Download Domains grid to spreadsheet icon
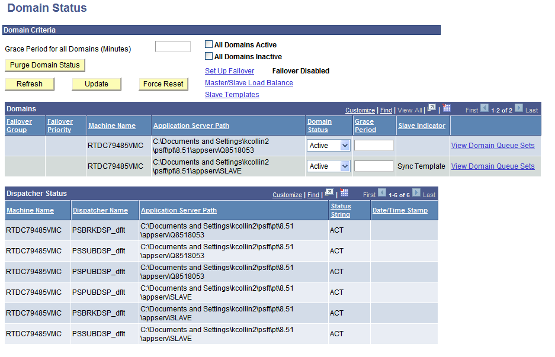The width and height of the screenshot is (555, 357). click(447, 108)
